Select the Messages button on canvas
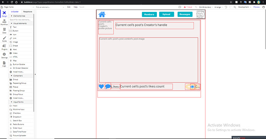The height and width of the screenshot is (139, 266). [185, 14]
